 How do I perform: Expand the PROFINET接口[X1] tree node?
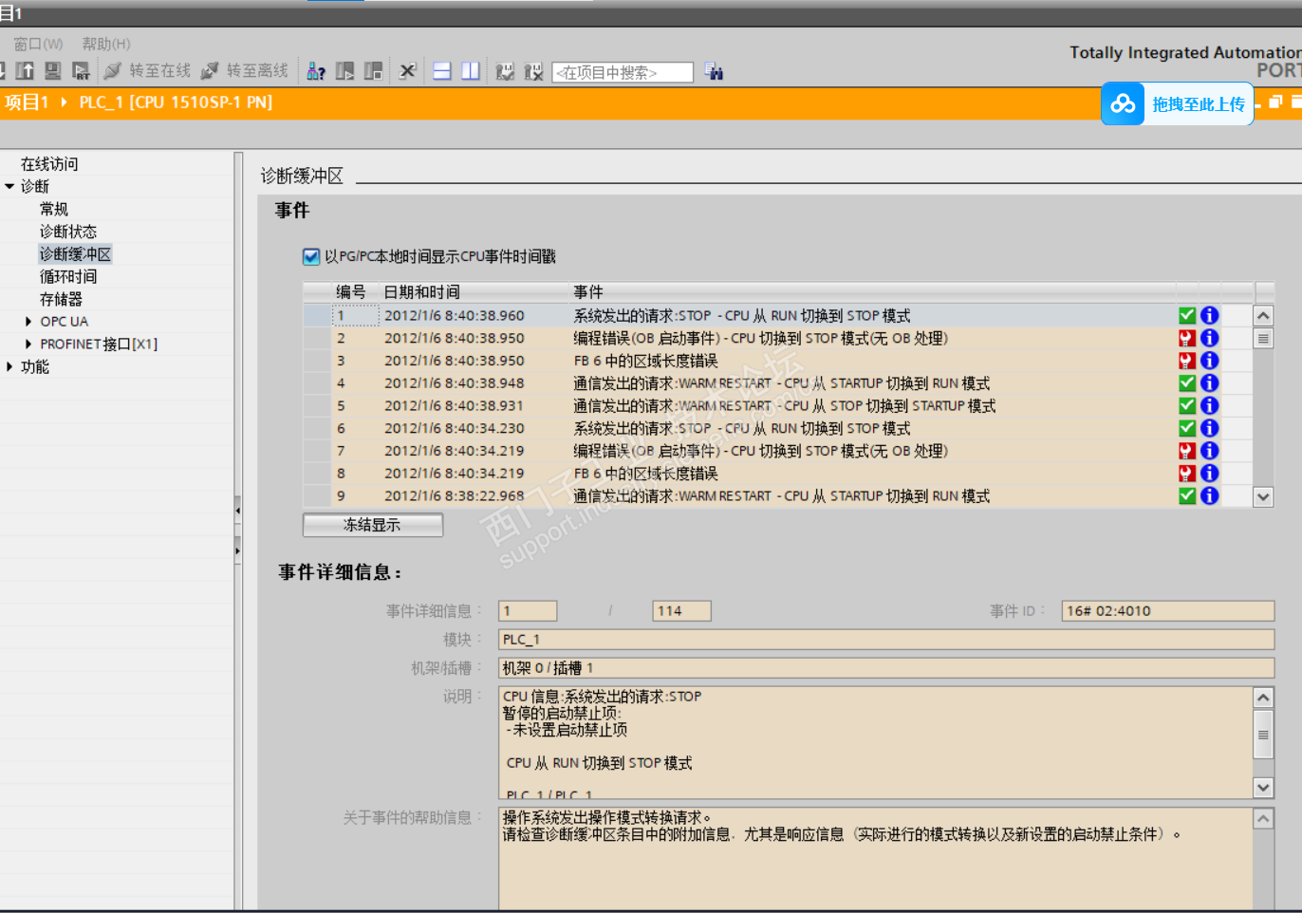coord(28,345)
